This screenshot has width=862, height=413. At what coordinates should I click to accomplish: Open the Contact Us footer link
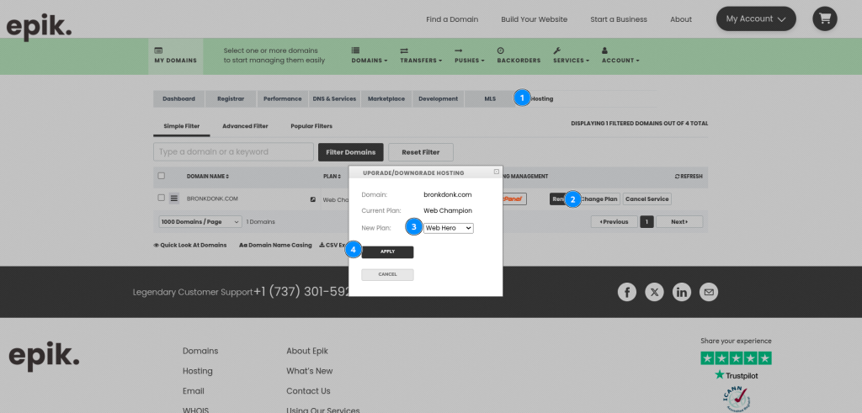pyautogui.click(x=308, y=391)
